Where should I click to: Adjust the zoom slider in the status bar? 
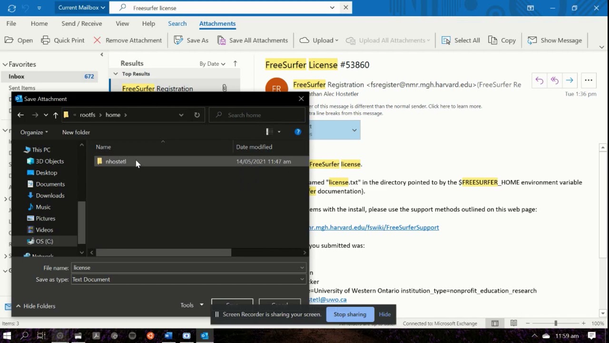coord(555,323)
